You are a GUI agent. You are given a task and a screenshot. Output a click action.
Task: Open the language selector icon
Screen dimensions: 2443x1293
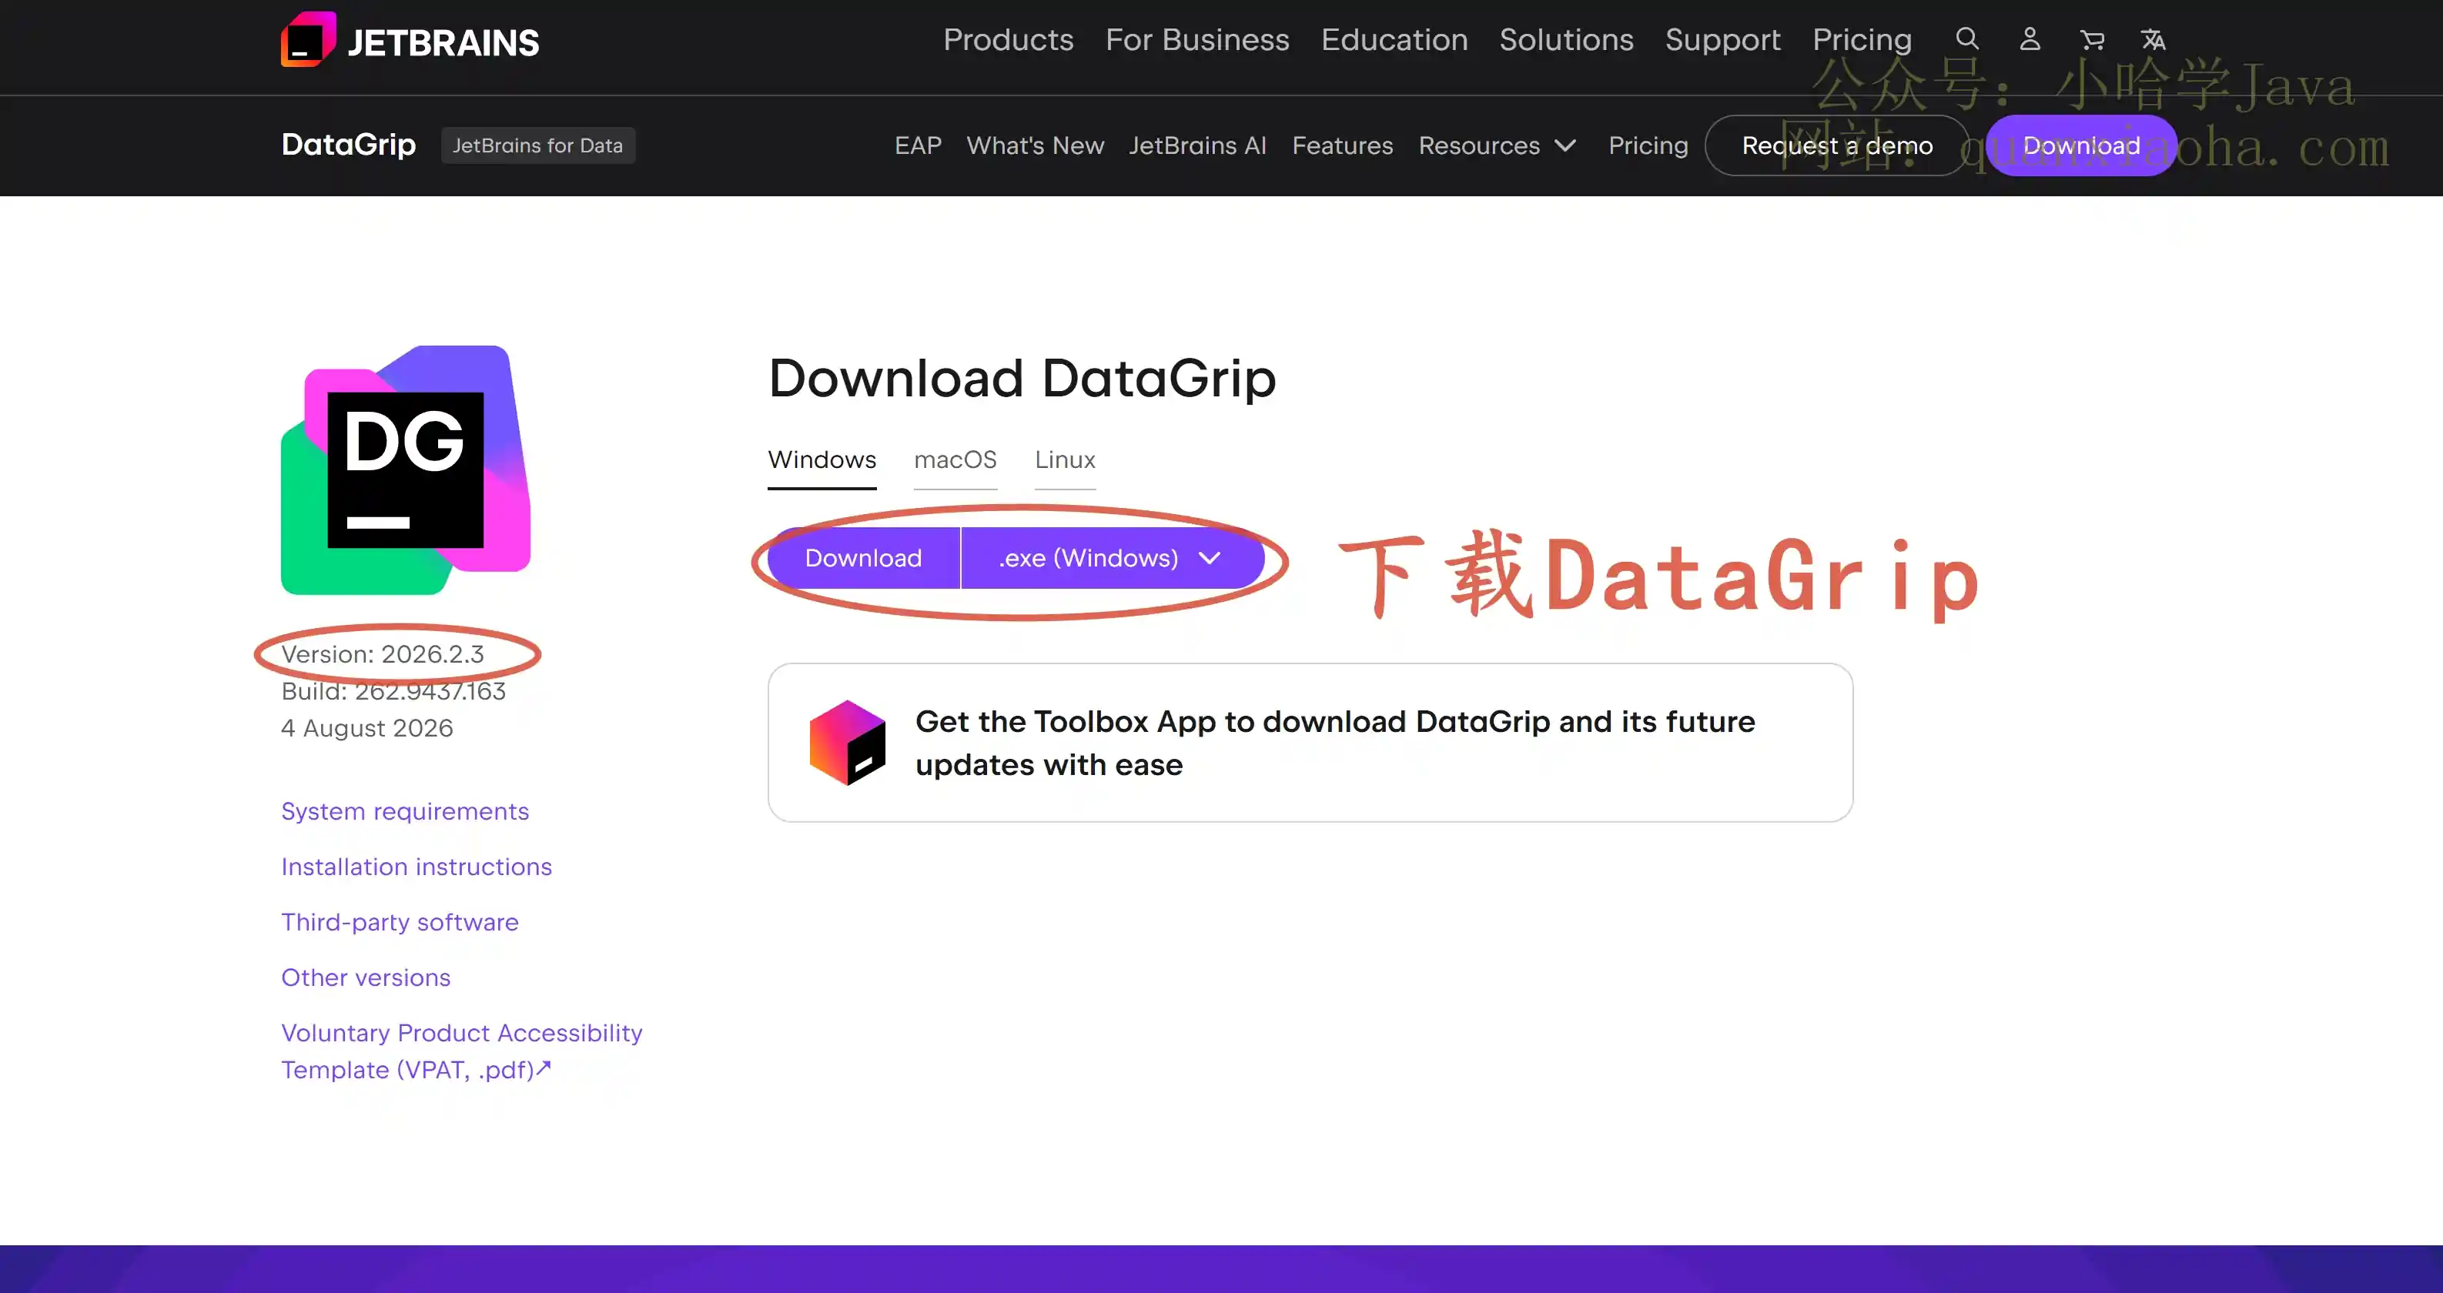2153,38
